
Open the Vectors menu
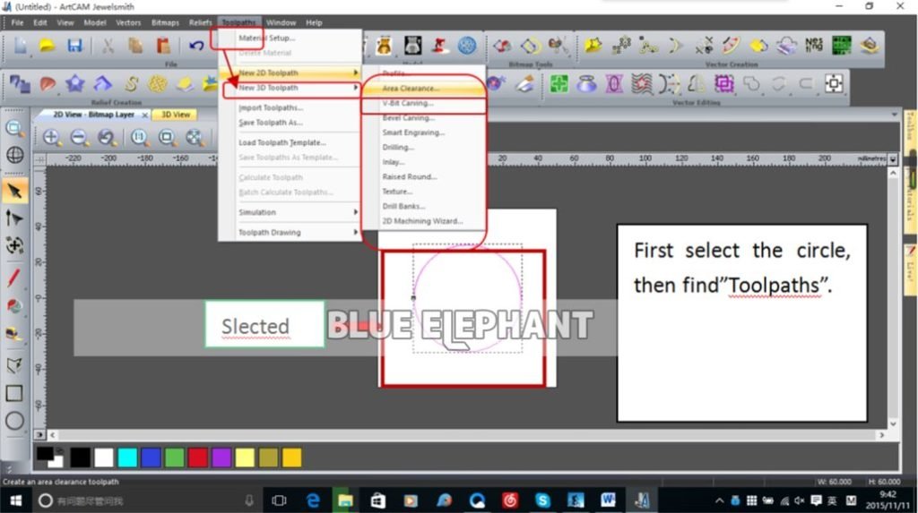point(128,22)
